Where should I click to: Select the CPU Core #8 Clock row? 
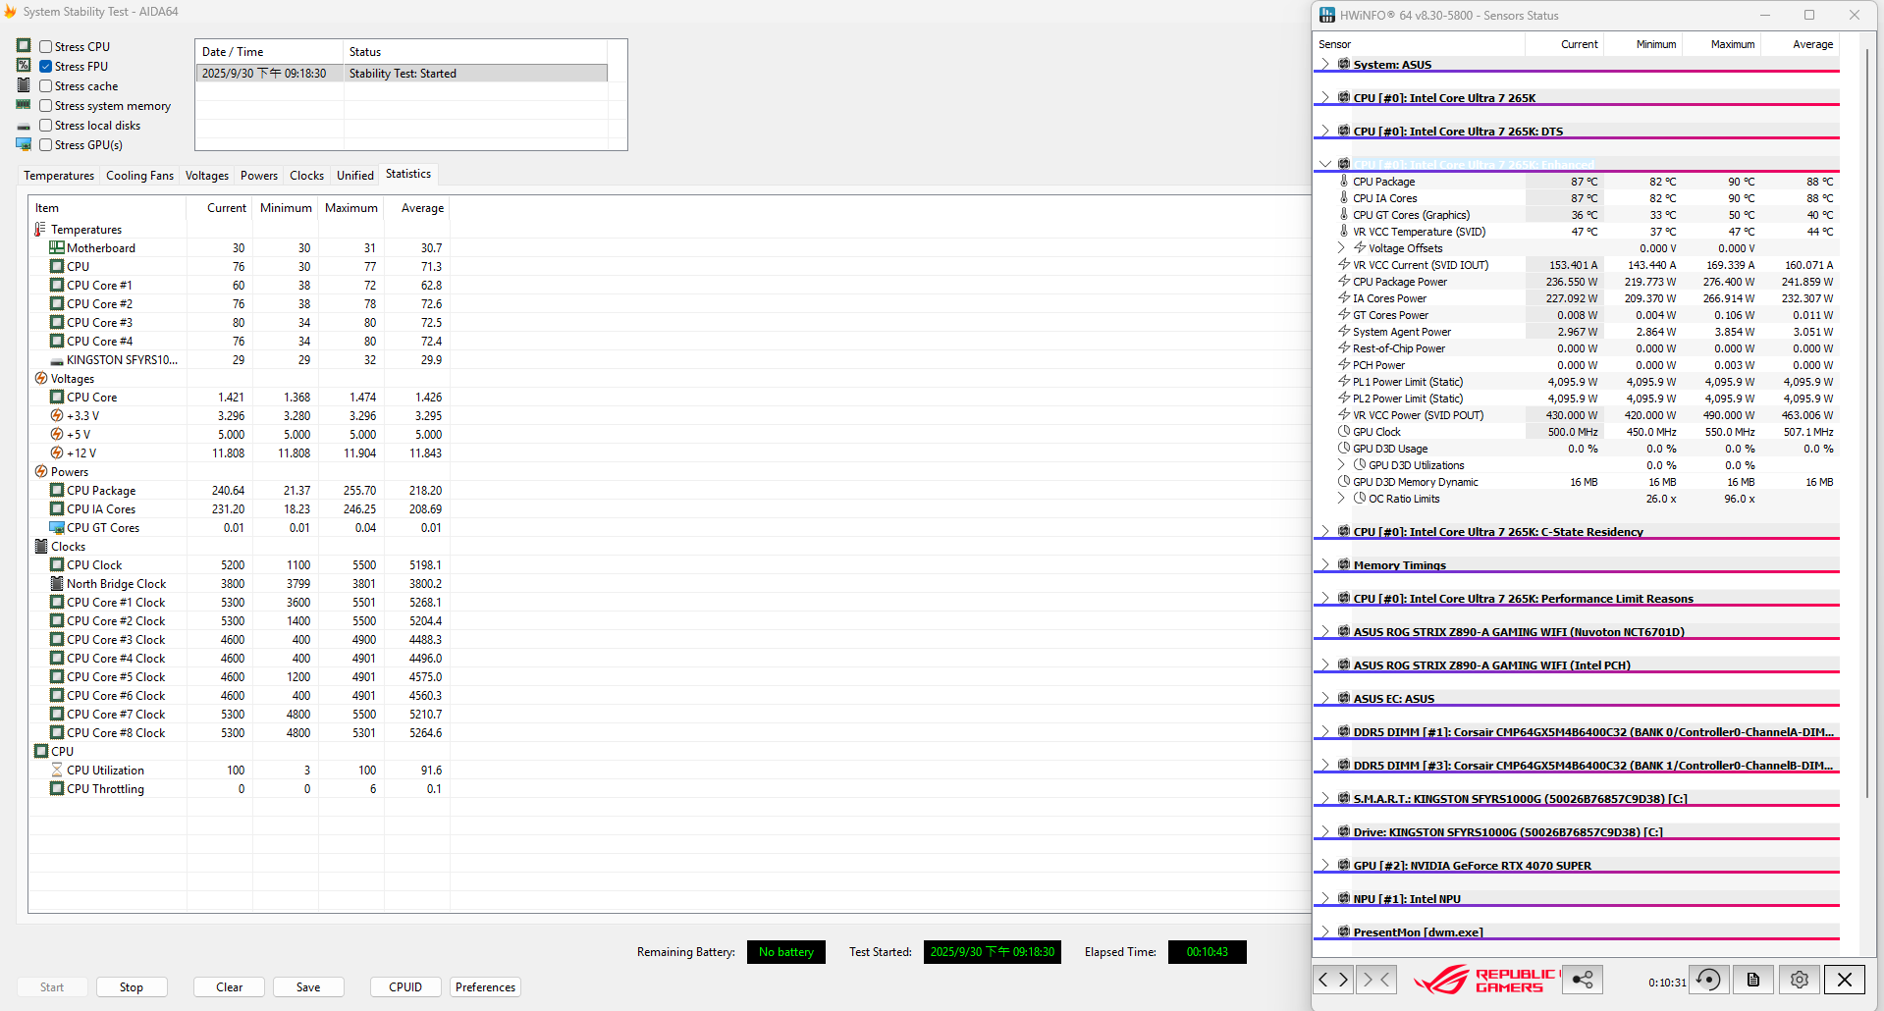[239, 733]
